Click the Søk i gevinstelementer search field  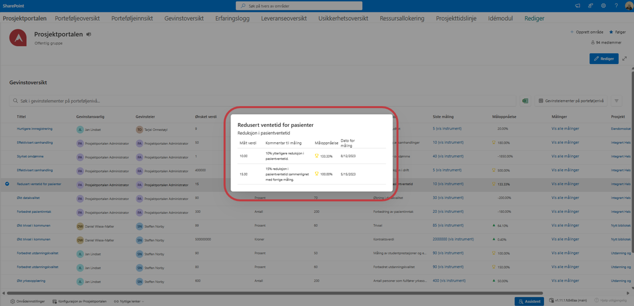(x=263, y=101)
